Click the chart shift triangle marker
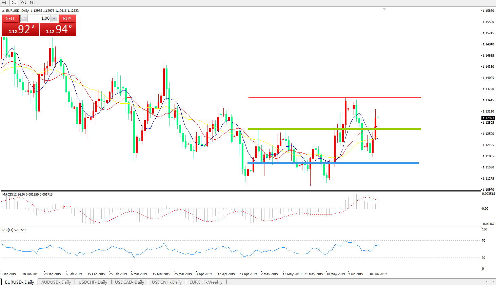 [x=384, y=9]
